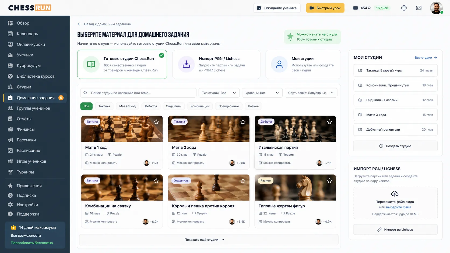Click the Группы учеников icon
This screenshot has width=450, height=253.
[x=10, y=108]
